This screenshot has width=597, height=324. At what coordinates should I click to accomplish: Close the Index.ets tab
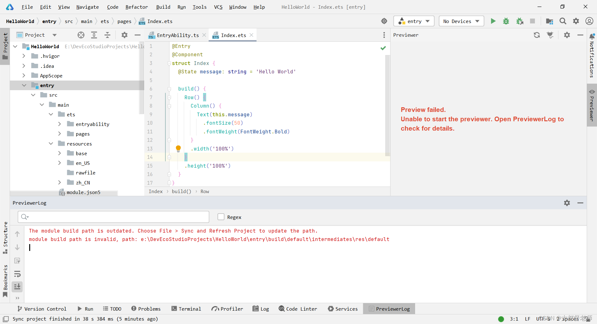coord(252,35)
